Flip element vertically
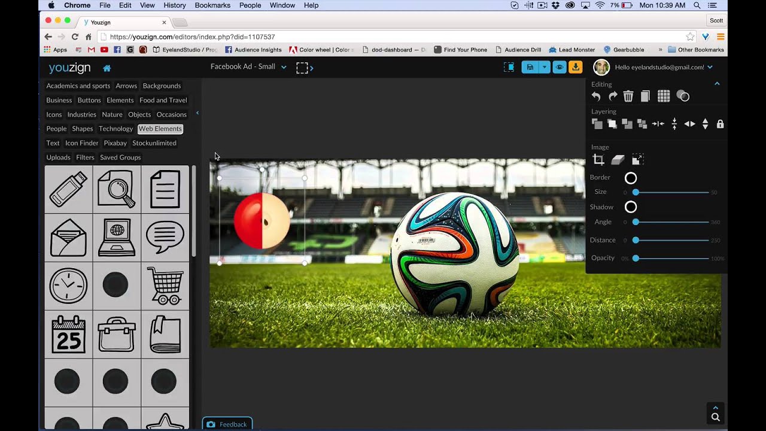766x431 pixels. pyautogui.click(x=706, y=124)
